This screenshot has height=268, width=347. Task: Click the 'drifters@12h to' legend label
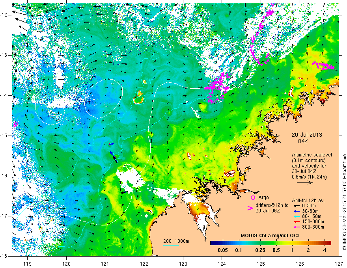click(272, 205)
